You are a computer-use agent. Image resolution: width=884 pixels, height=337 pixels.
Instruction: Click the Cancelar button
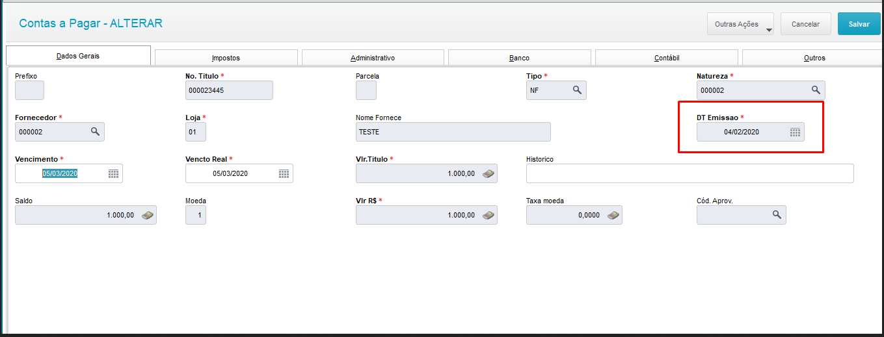coord(805,24)
